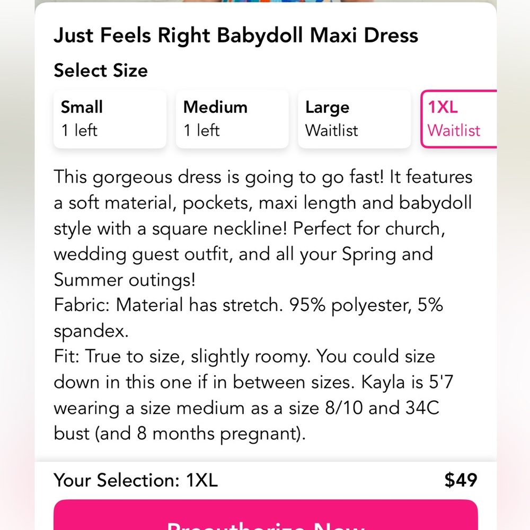The image size is (530, 530).
Task: Click the '1 left' label under Small
Action: point(79,130)
